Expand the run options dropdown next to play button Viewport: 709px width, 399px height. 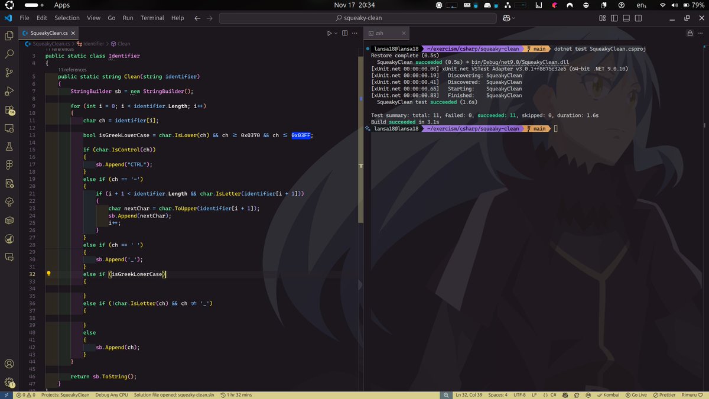[x=336, y=33]
